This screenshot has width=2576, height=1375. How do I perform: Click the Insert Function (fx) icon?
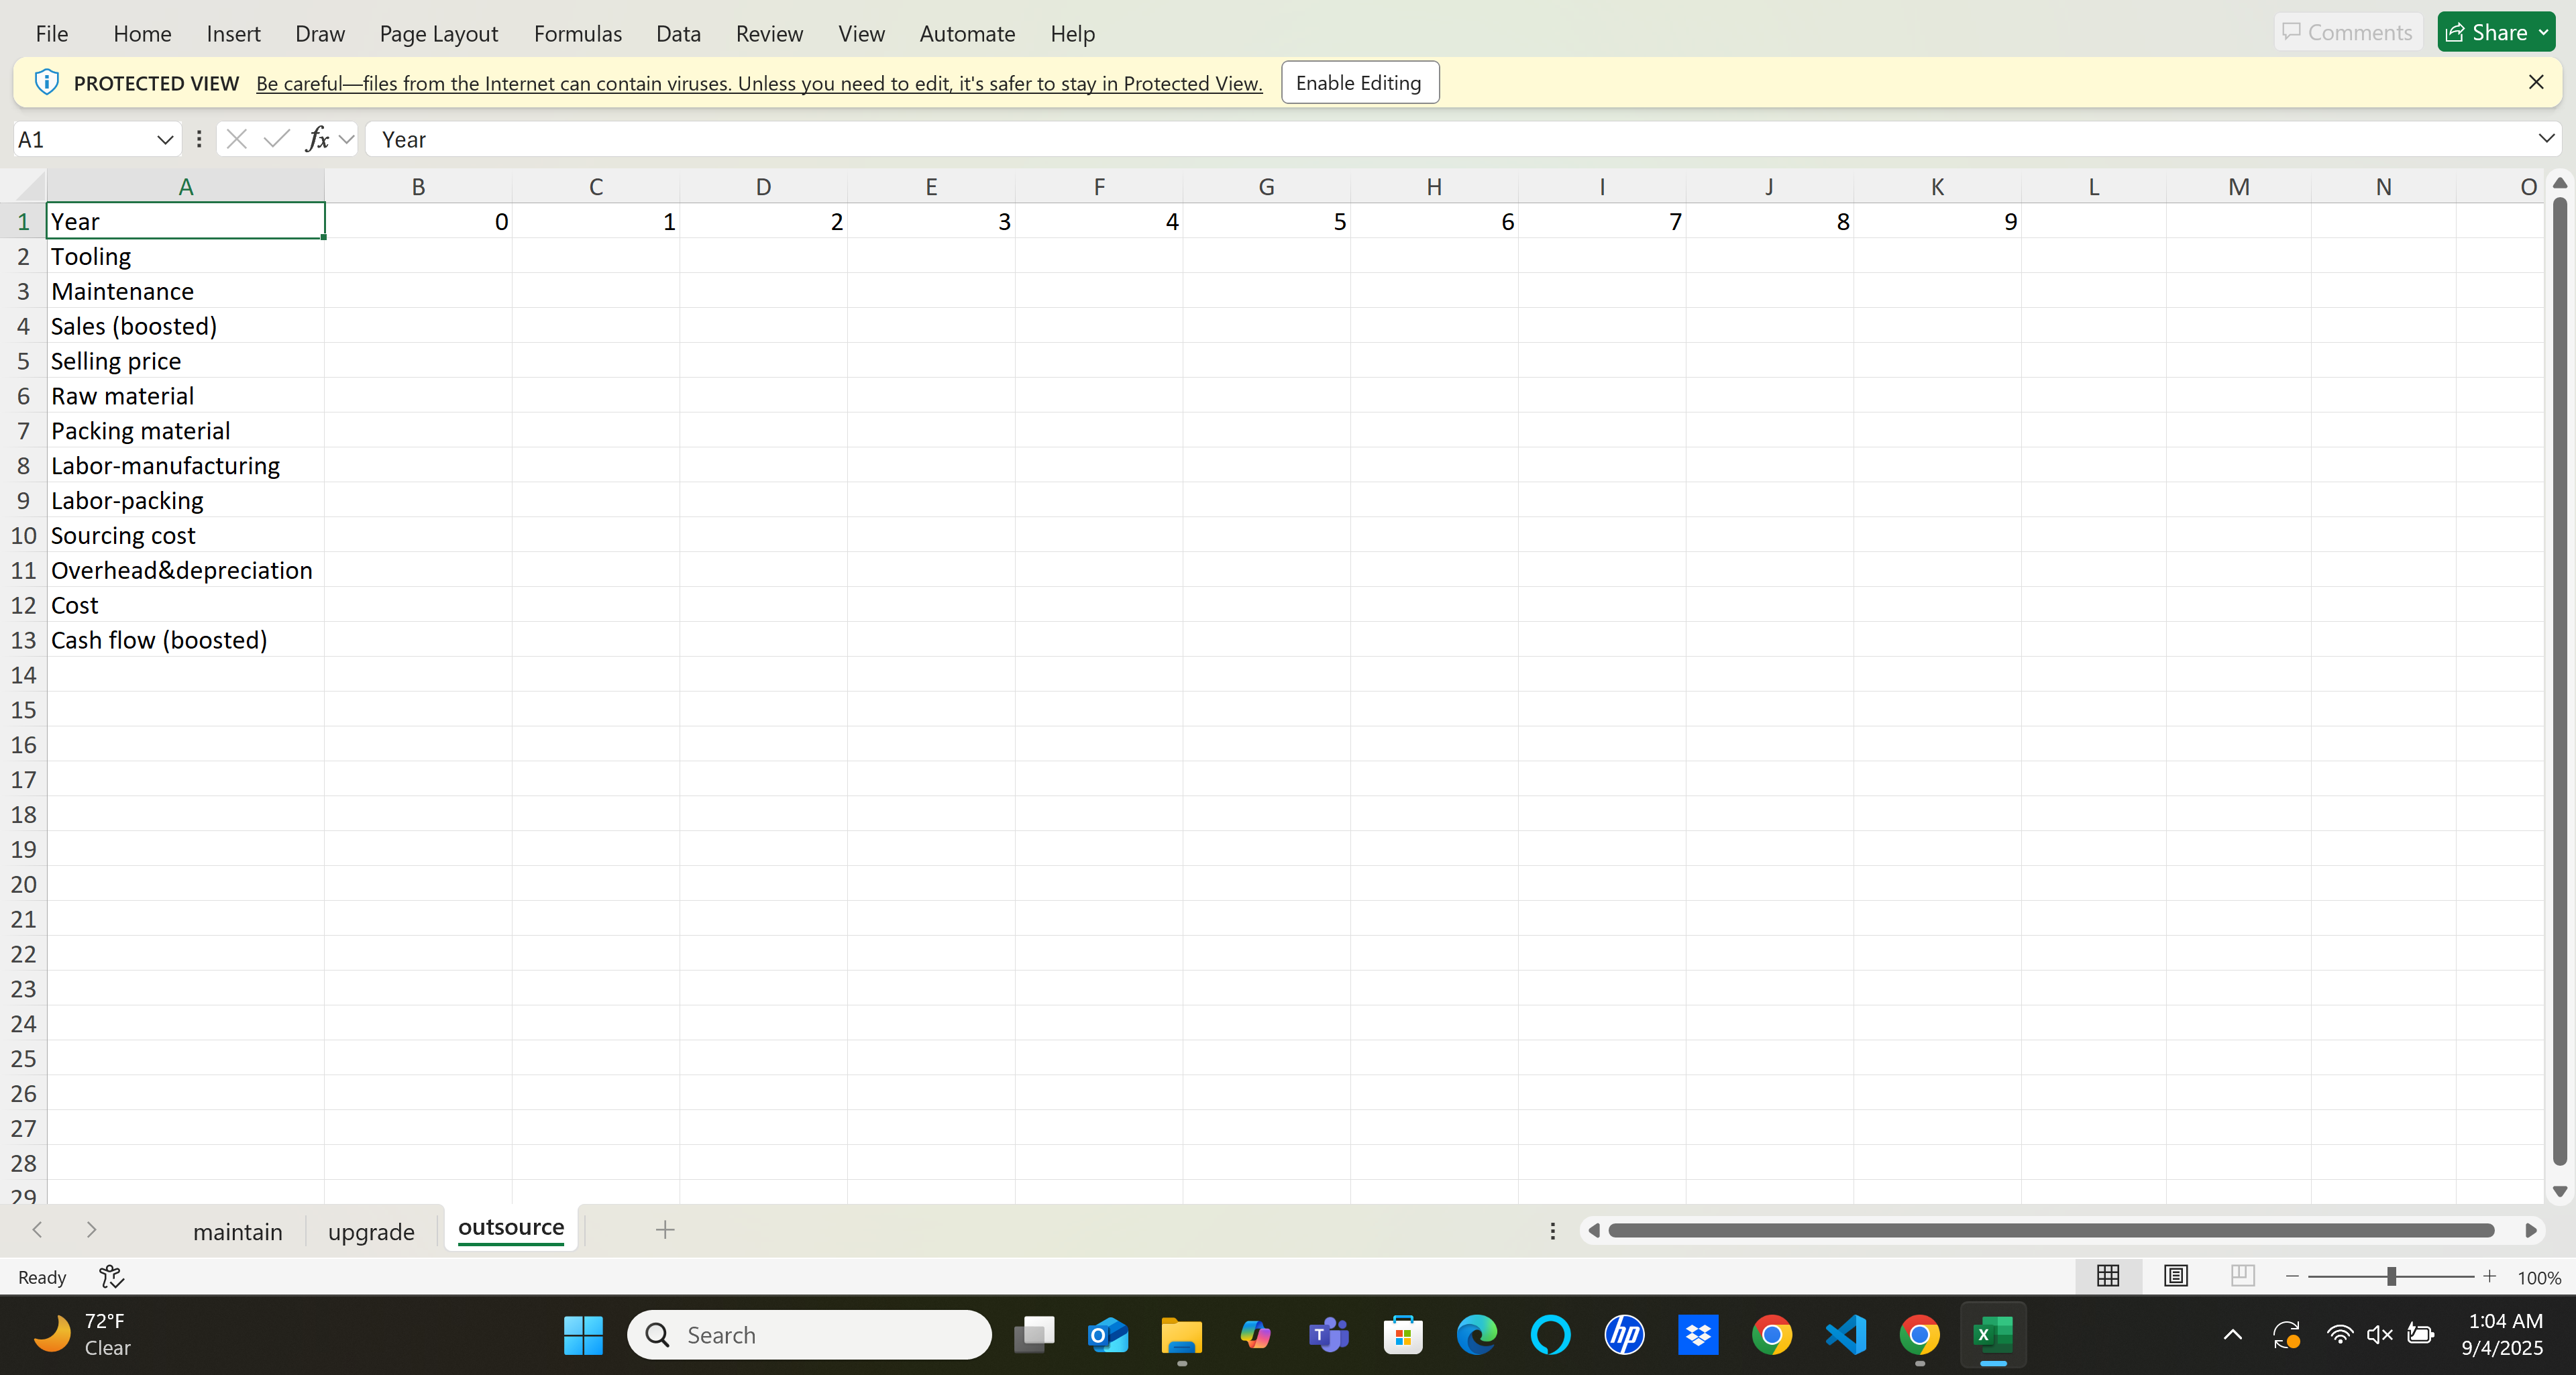coord(318,139)
